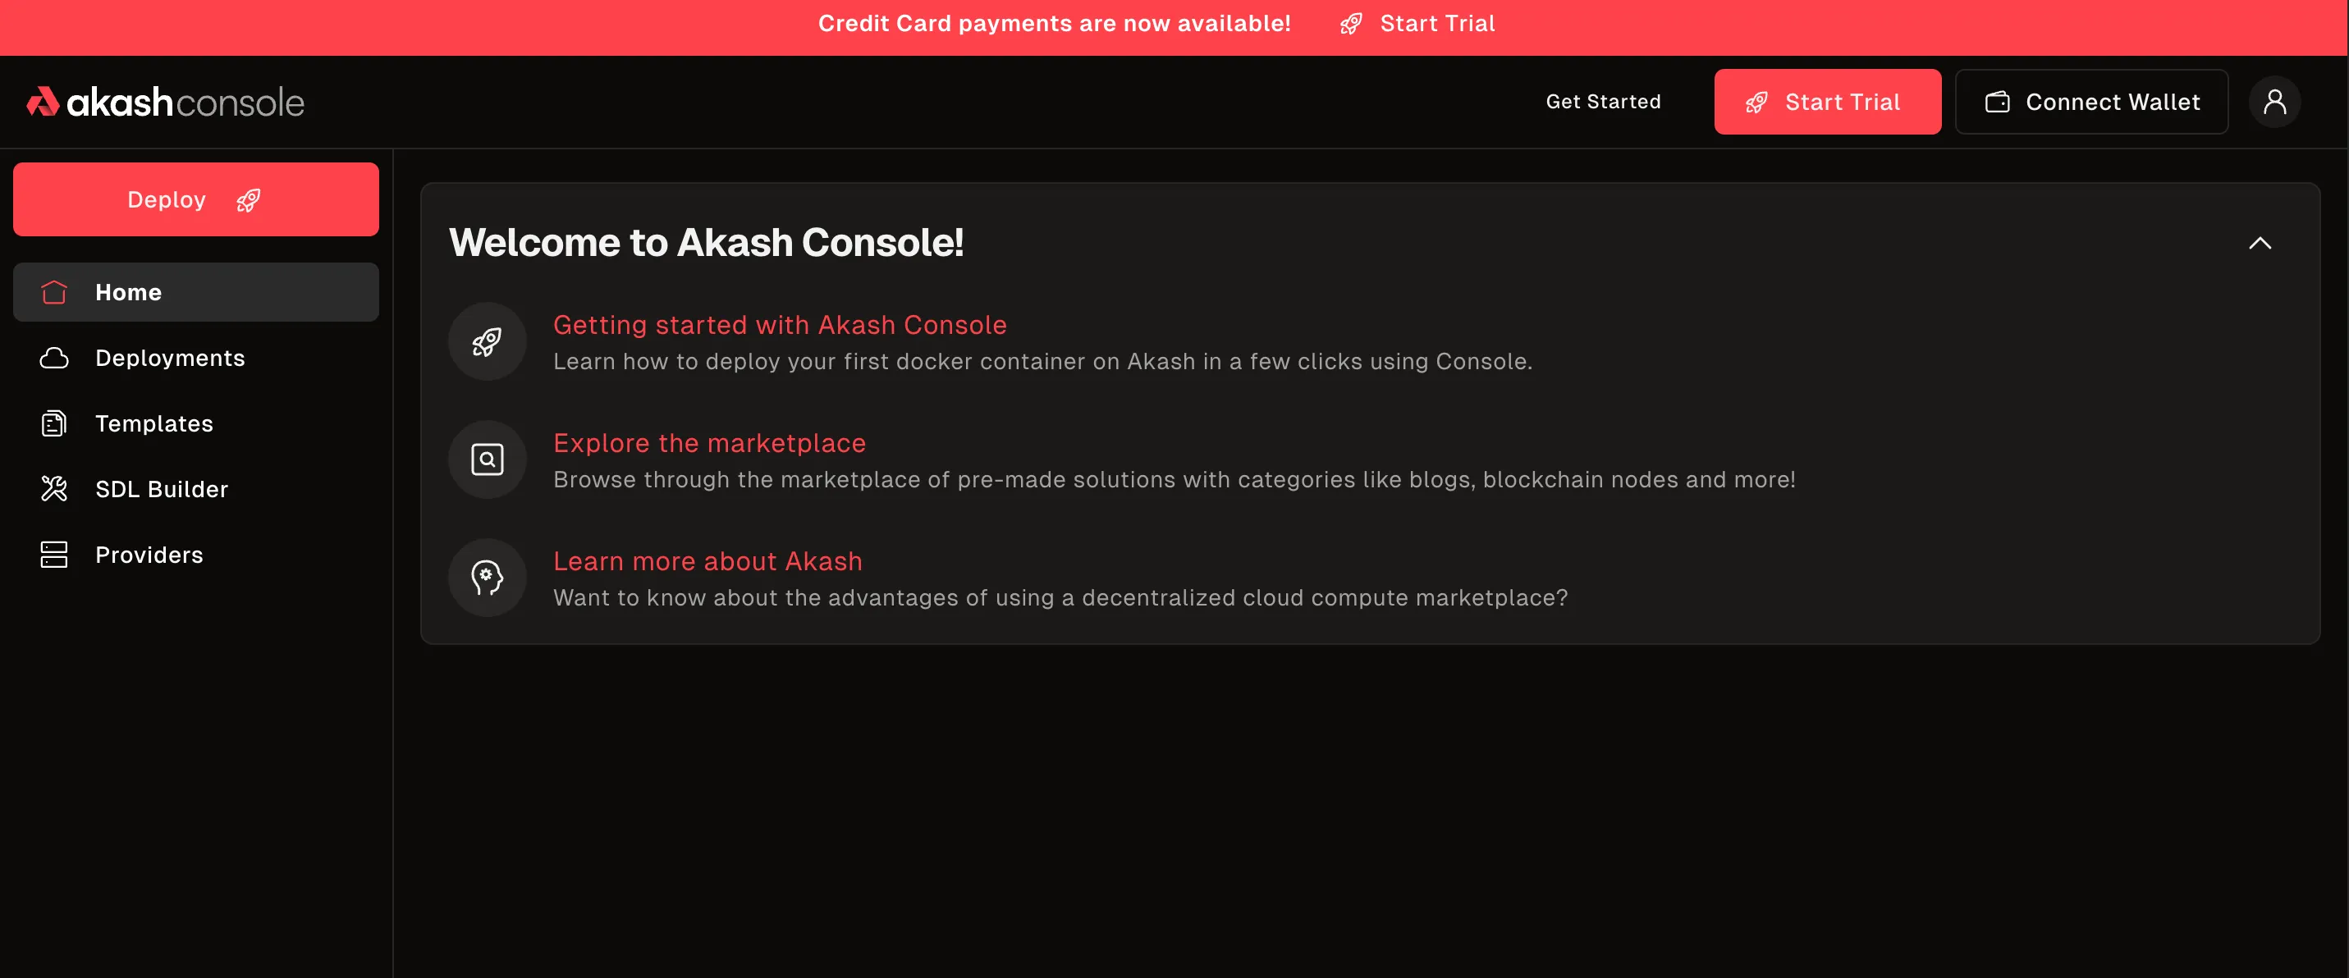Click the user account avatar icon
Screen dimensions: 2349x978
(x=2274, y=101)
